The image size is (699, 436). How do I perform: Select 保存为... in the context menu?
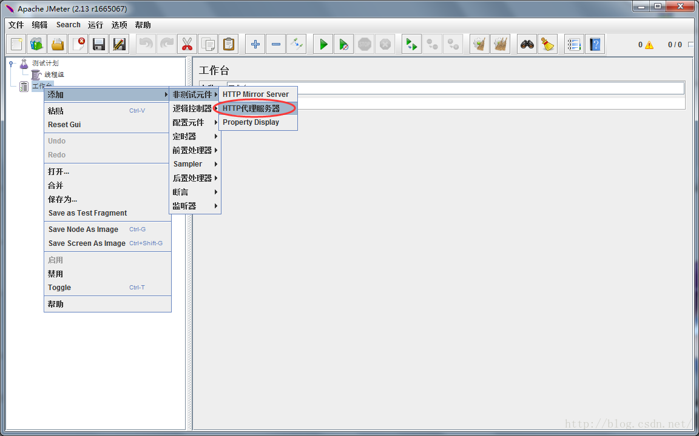tap(107, 199)
